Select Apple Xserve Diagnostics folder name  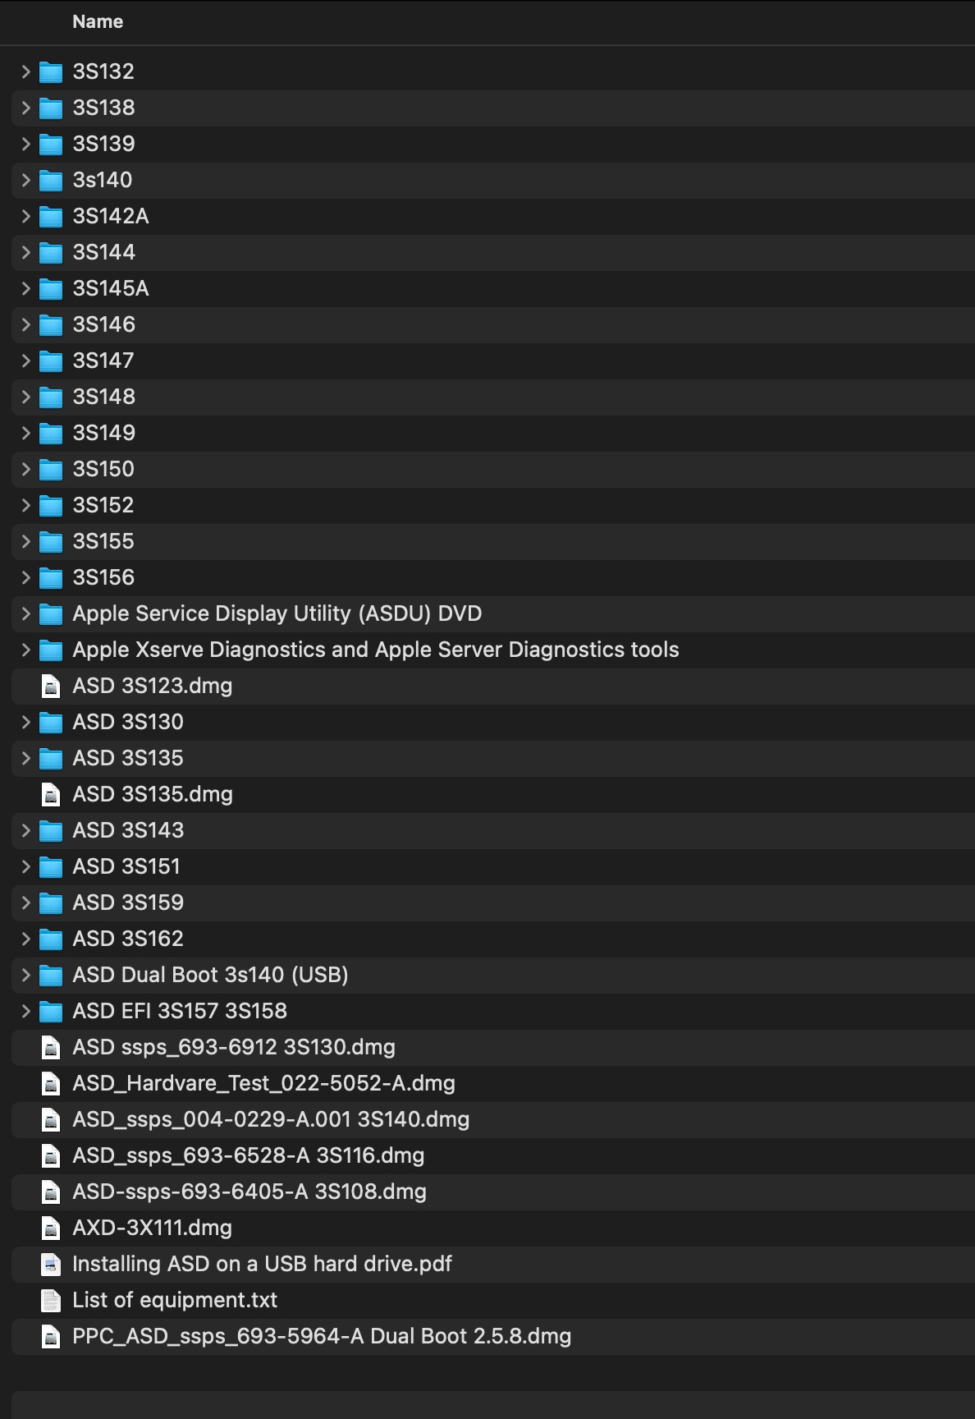(376, 650)
